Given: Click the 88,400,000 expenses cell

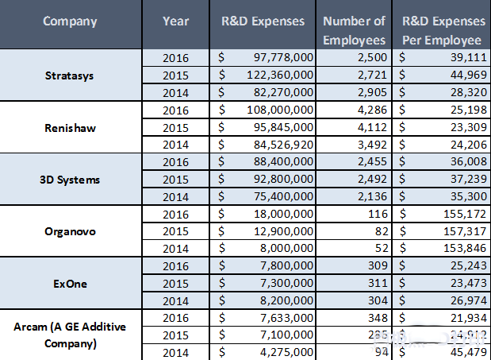Looking at the screenshot, I should pyautogui.click(x=263, y=162).
